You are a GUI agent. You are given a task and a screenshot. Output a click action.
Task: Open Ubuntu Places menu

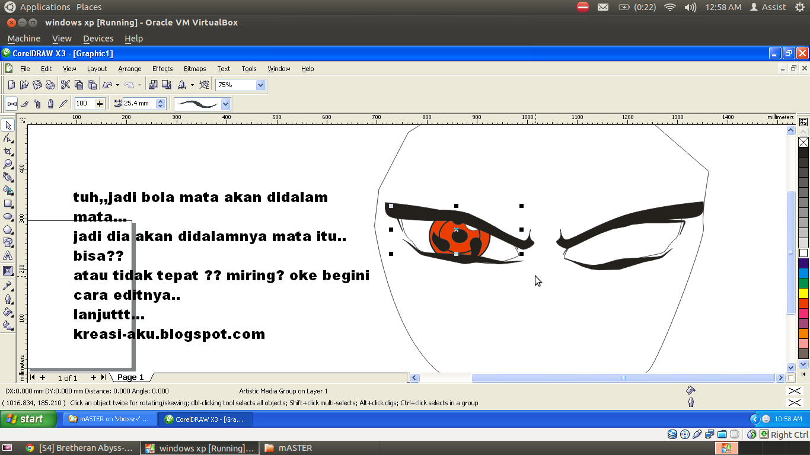pos(89,7)
